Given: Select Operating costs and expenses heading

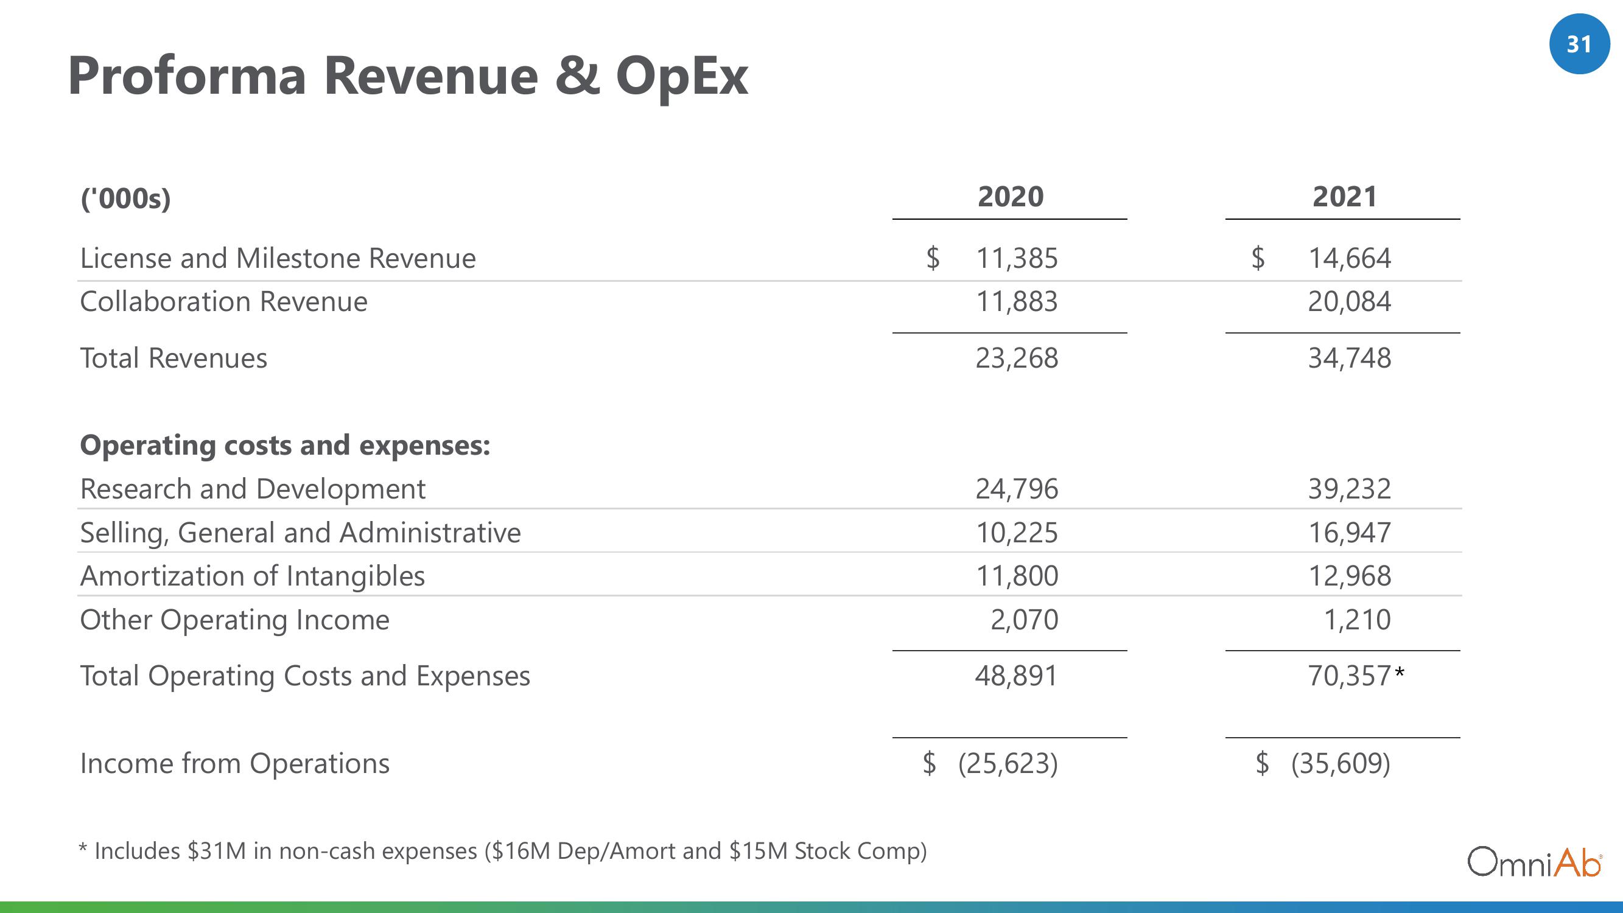Looking at the screenshot, I should [285, 446].
